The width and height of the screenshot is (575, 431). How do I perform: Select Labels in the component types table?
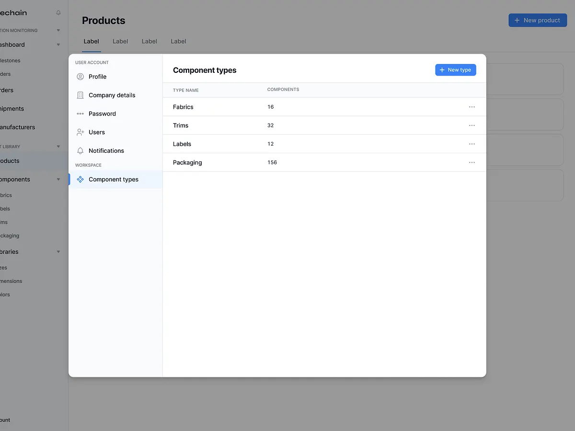pyautogui.click(x=182, y=144)
